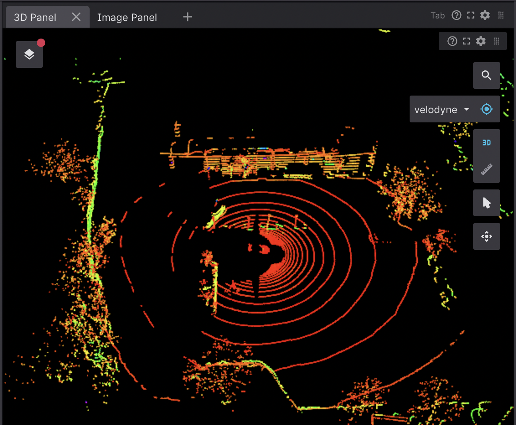This screenshot has width=516, height=425.
Task: Open the topics layers panel button
Action: coord(29,54)
